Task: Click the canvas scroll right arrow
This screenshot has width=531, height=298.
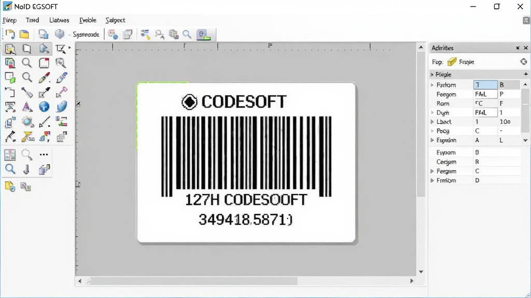Action: (x=412, y=281)
